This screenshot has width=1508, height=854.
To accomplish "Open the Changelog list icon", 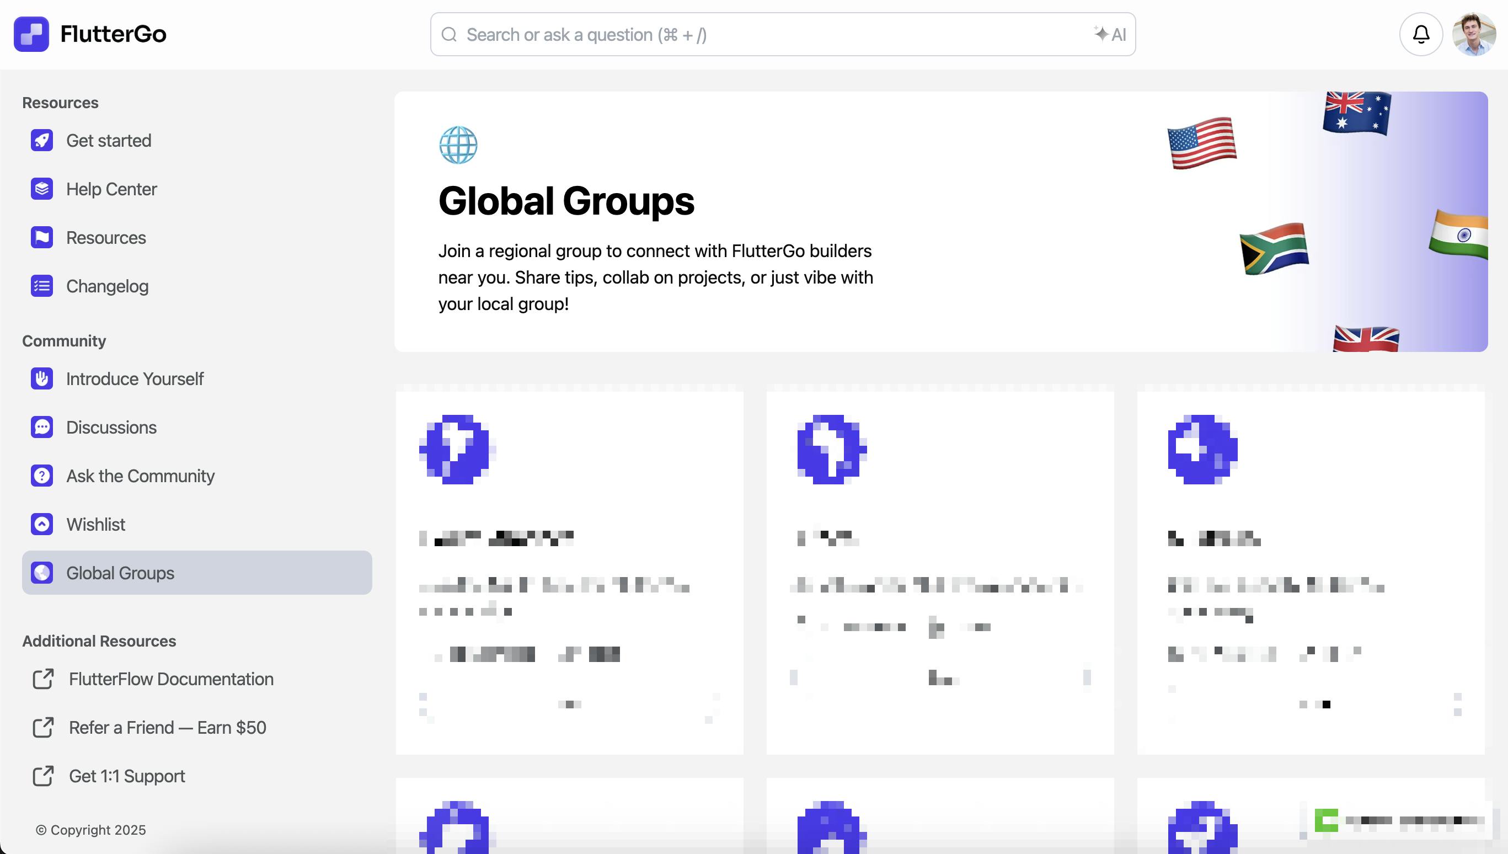I will tap(41, 286).
